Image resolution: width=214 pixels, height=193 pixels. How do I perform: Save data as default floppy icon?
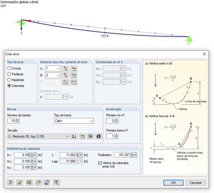click(x=47, y=183)
